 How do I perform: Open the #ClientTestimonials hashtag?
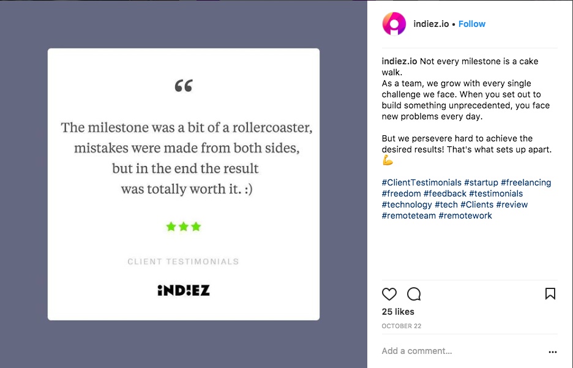(421, 182)
